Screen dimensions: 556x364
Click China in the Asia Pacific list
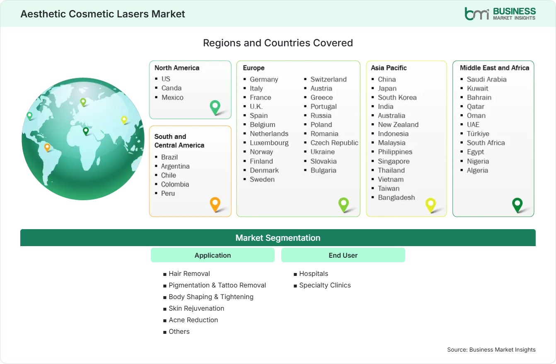(387, 79)
